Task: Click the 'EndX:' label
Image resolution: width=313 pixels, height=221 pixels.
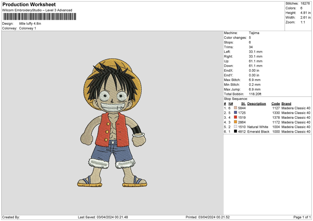Action: [228, 71]
